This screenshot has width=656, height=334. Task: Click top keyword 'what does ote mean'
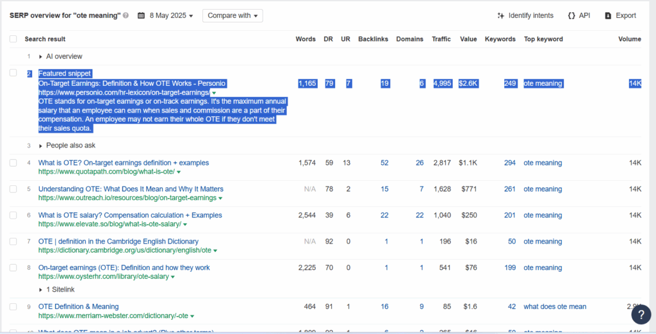click(555, 307)
